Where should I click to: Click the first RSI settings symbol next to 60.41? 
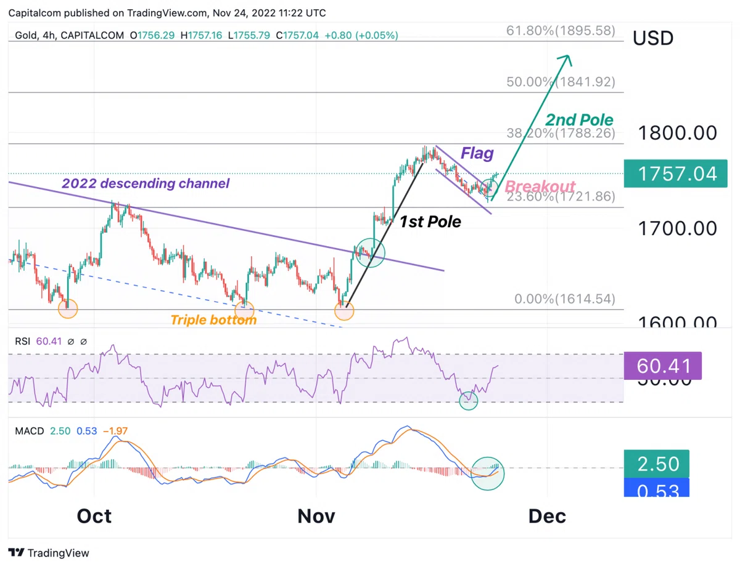point(72,342)
